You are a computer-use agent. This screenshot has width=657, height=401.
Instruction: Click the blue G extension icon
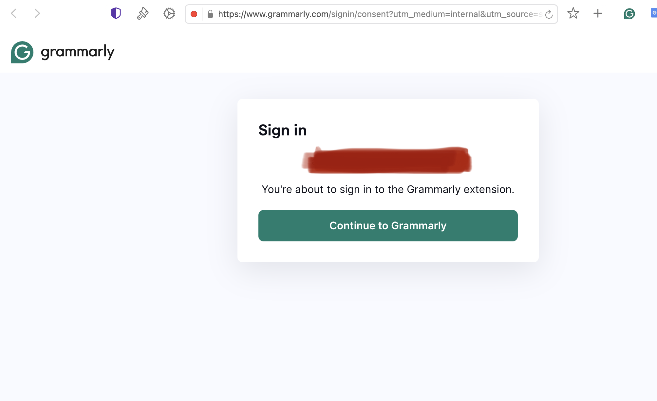[654, 13]
